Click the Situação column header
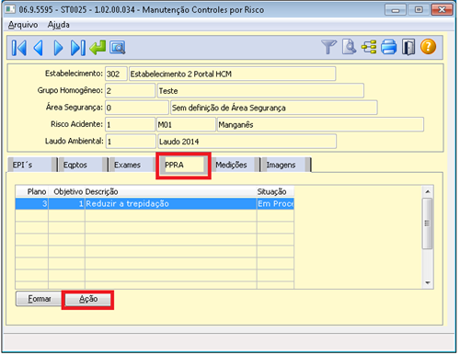The height and width of the screenshot is (355, 460). pos(275,191)
